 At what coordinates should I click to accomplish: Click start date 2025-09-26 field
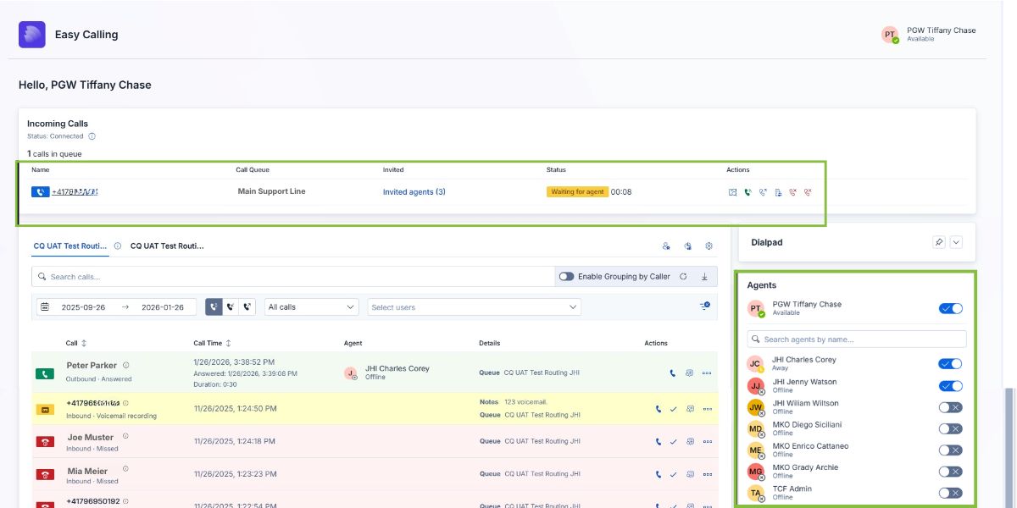pos(83,307)
